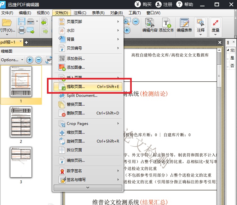Click the previous page green-arrow icon
This screenshot has height=205, width=237.
(x=44, y=21)
